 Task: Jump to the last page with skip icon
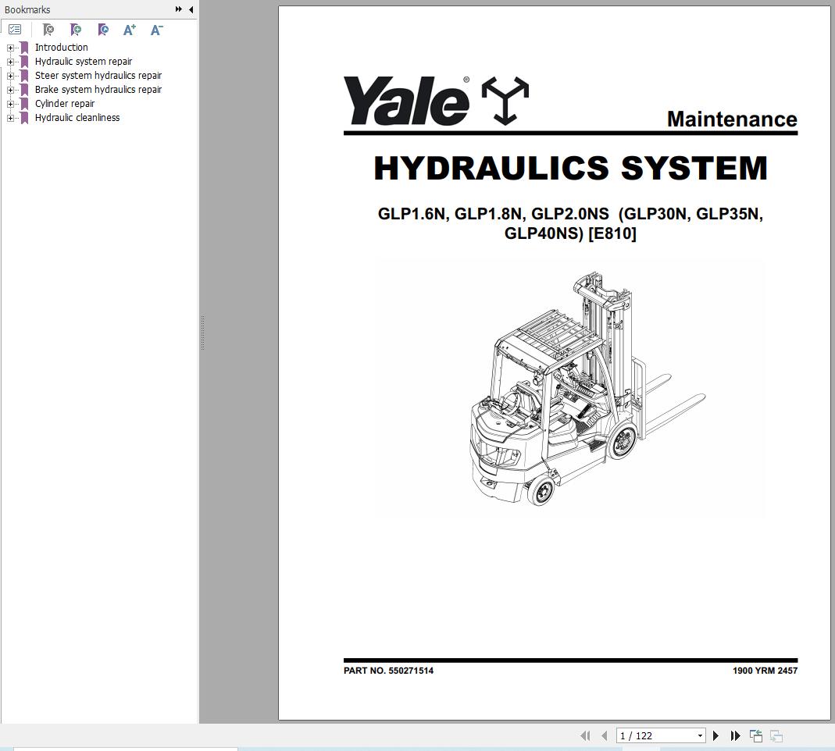(735, 735)
